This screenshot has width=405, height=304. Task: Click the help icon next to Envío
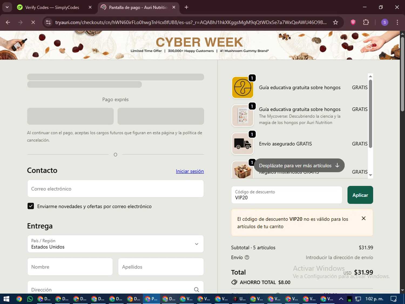(x=247, y=258)
